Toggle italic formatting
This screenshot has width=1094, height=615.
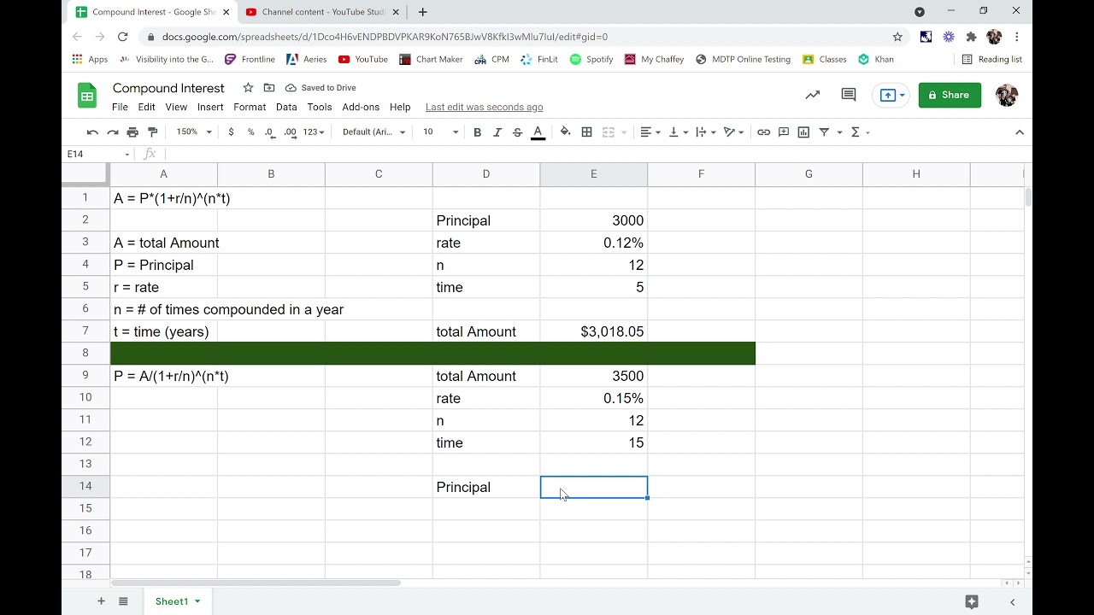(497, 132)
